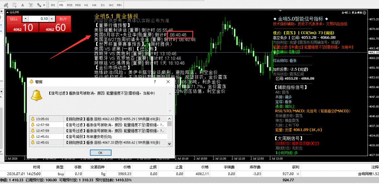Close the 警报 alert dialog
The image size is (379, 186).
click(168, 82)
